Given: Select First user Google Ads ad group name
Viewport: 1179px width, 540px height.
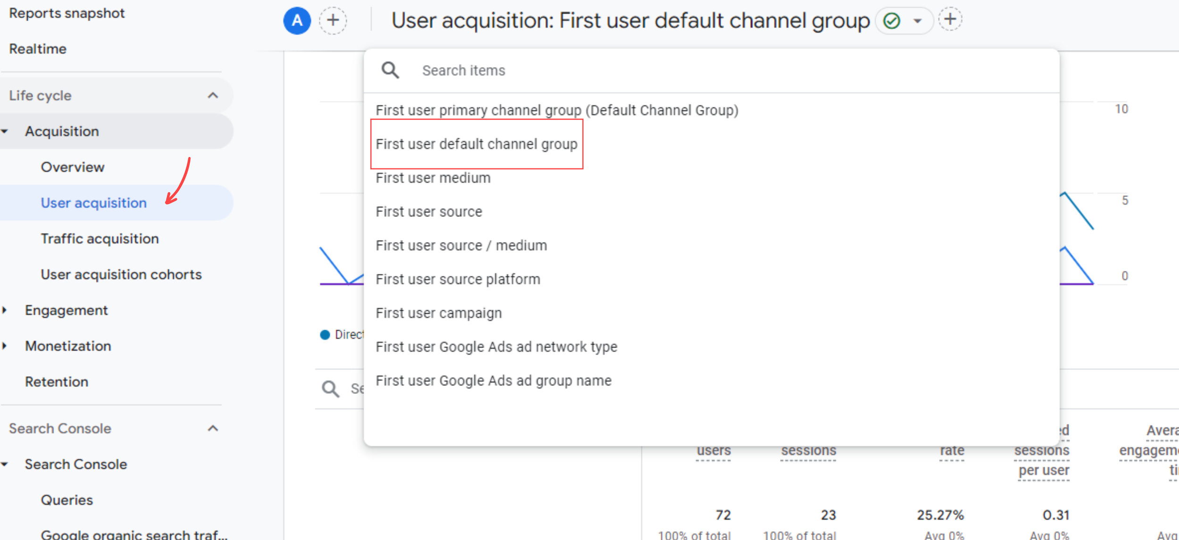Looking at the screenshot, I should click(x=493, y=381).
